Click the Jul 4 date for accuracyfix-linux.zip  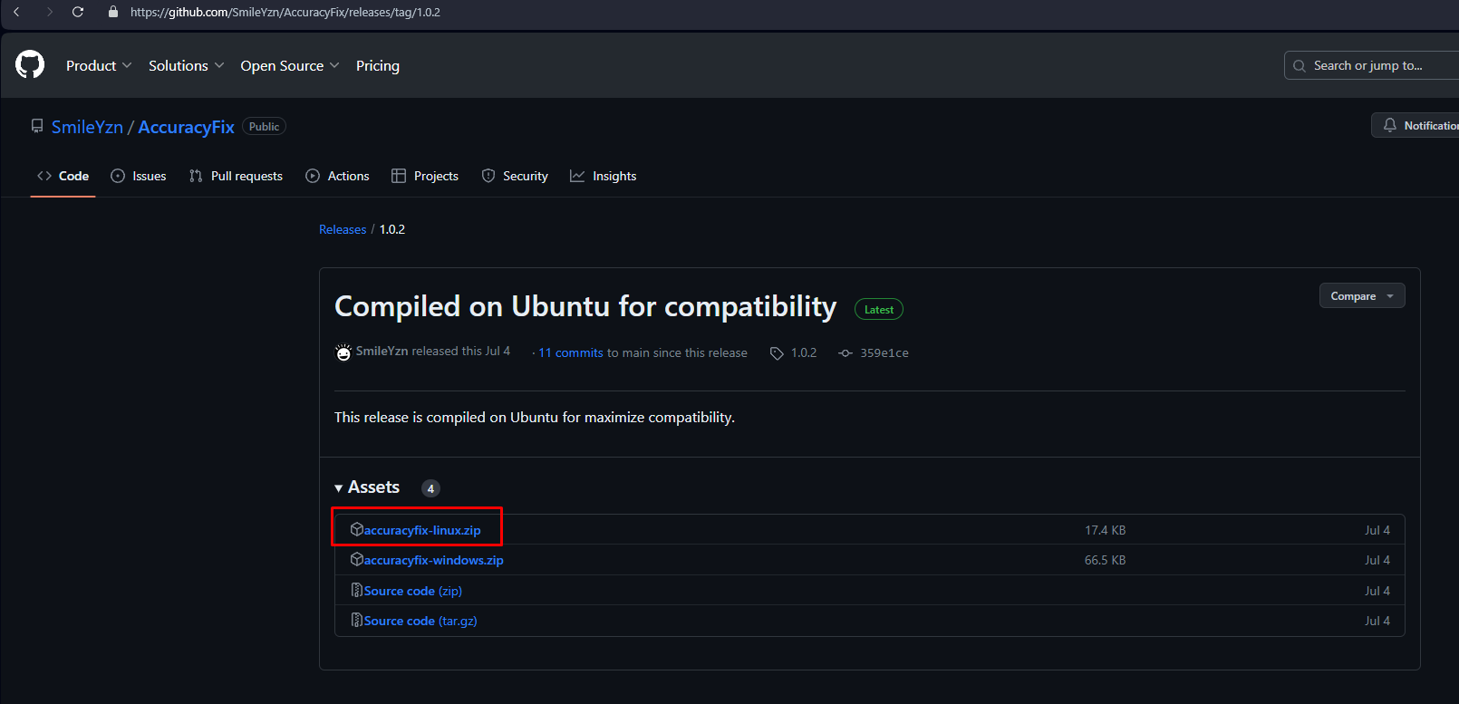[1377, 530]
